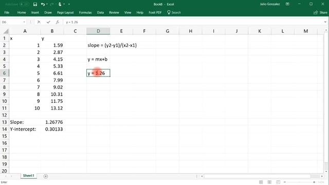Click vertical scrollbar down arrow
Screen dimensions: 329x185
click(x=326, y=171)
